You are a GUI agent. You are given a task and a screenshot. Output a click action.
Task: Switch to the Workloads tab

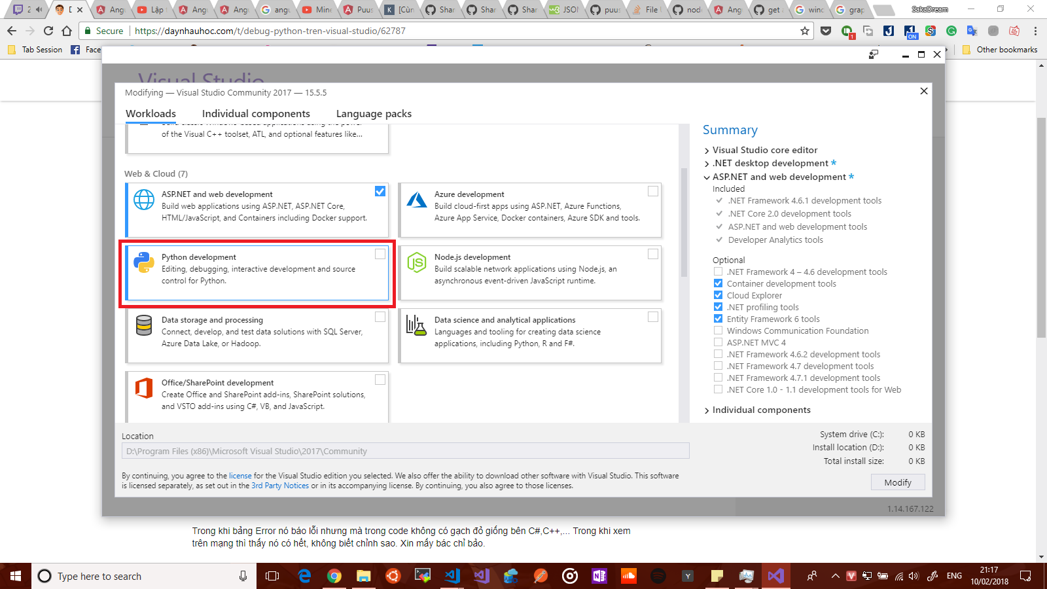coord(151,114)
